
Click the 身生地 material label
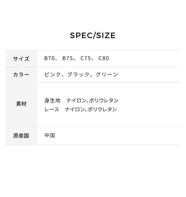pos(52,101)
